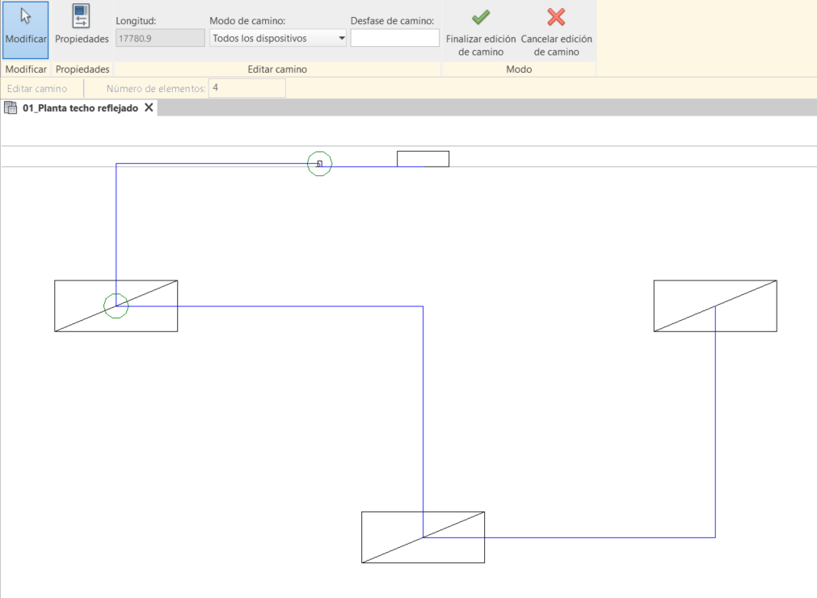Click the Editar camino options bar label
Viewport: 817px width, 598px height.
37,89
